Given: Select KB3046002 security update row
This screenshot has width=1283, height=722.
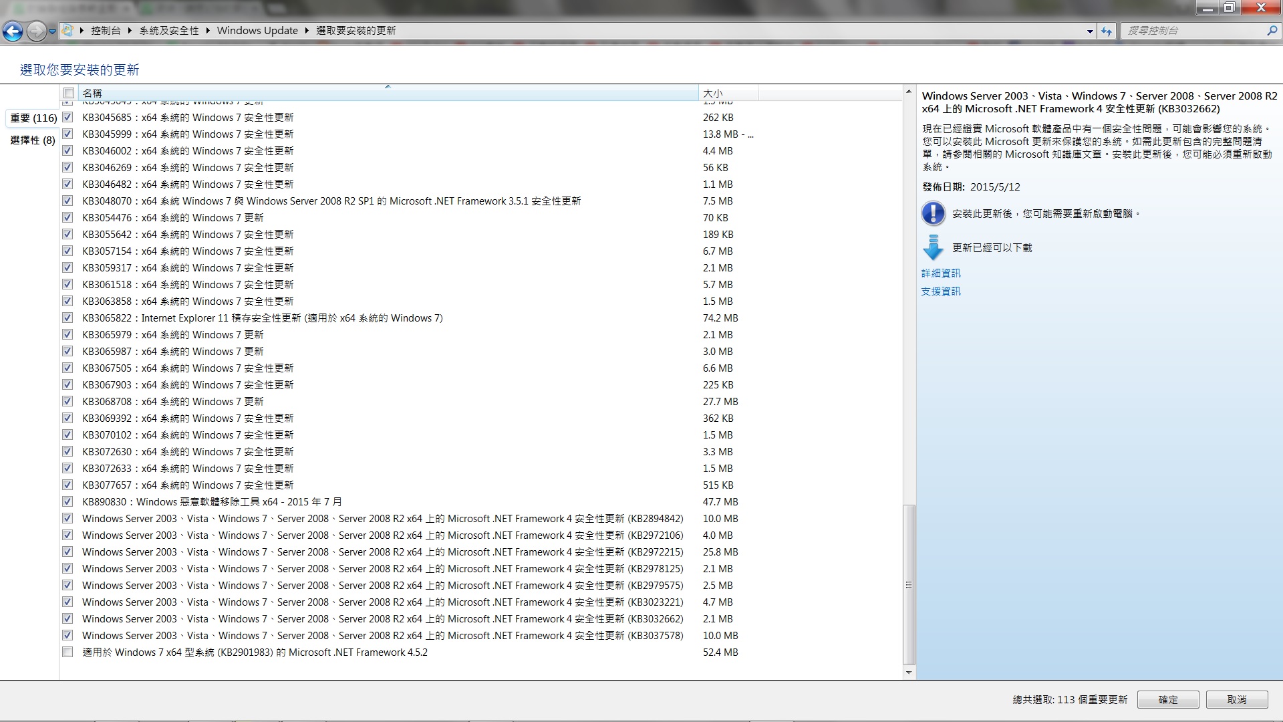Looking at the screenshot, I should [481, 151].
